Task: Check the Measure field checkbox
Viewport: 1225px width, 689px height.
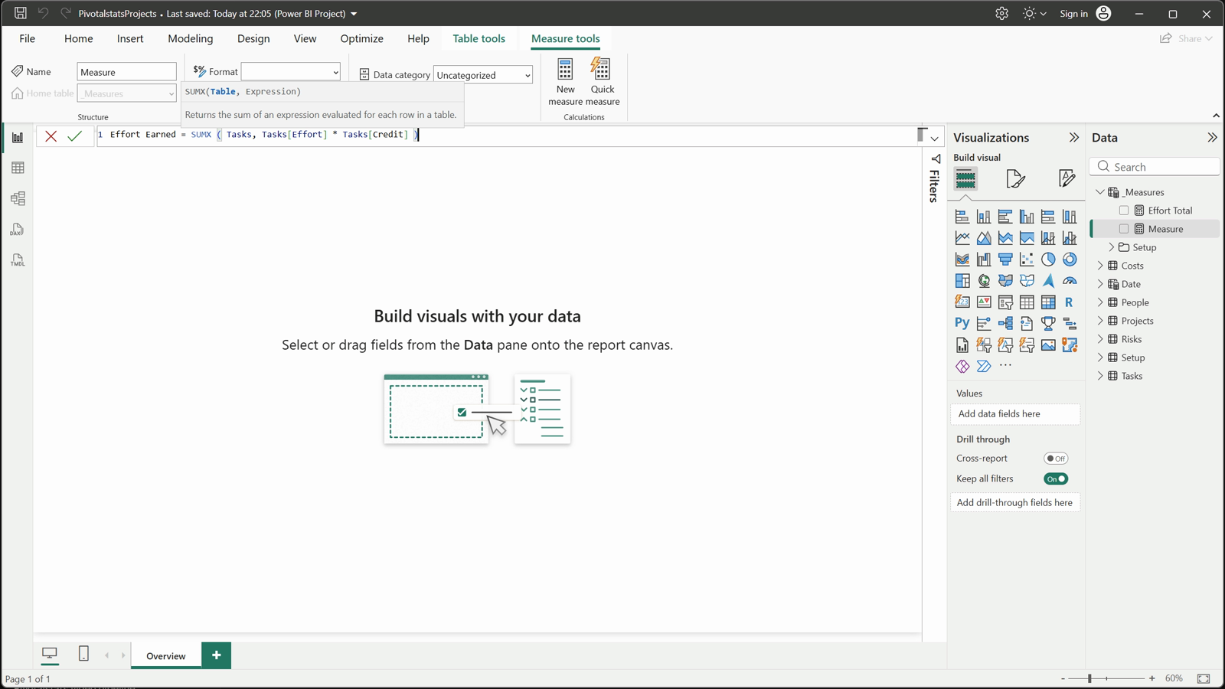Action: (x=1124, y=229)
